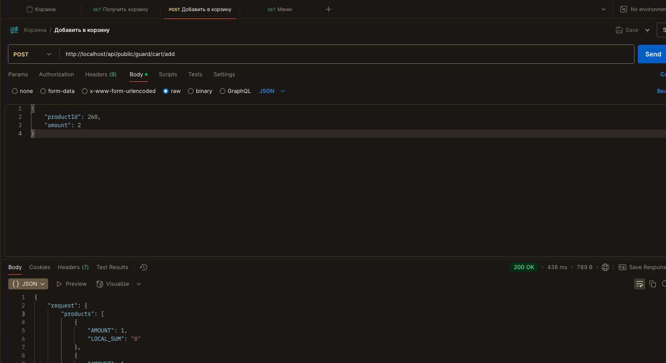Click the 789 B response size
666x363 pixels.
[585, 267]
